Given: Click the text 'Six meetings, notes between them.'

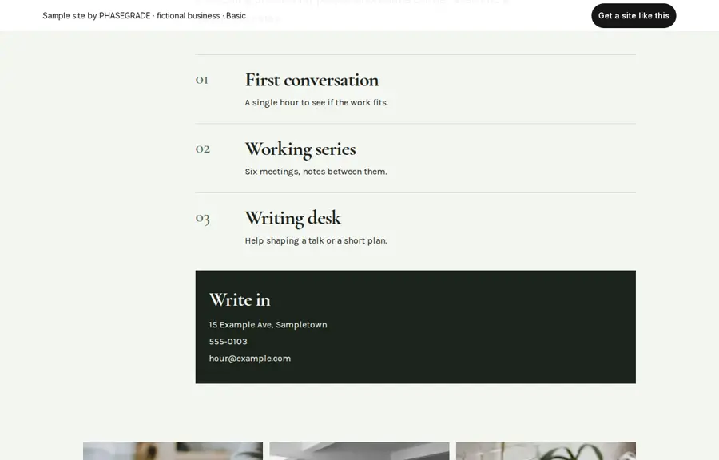Looking at the screenshot, I should [316, 172].
